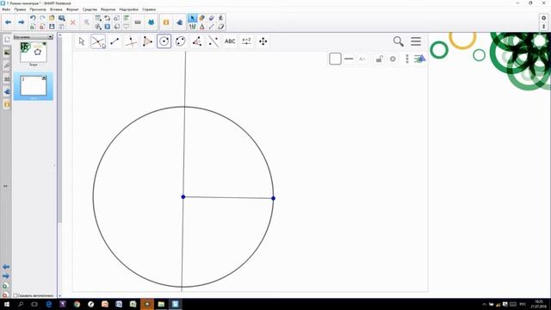Select the GeoGebra Polygon tool
Screen dimensions: 551x310
(147, 41)
